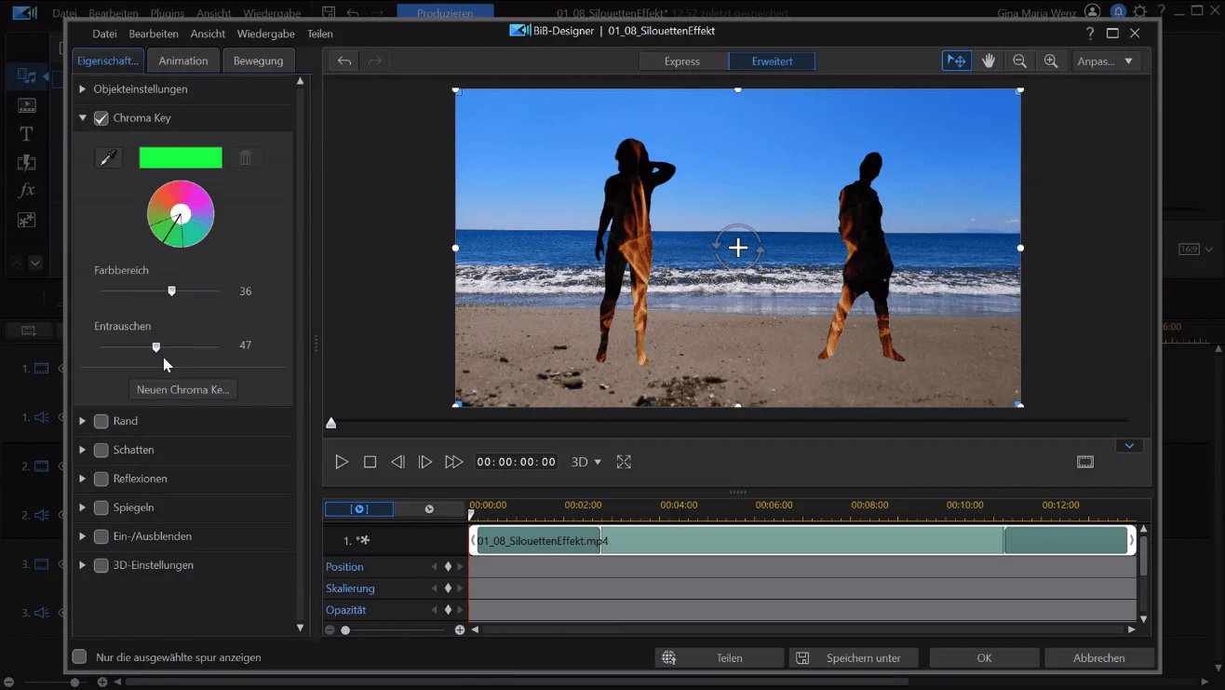This screenshot has width=1225, height=690.
Task: Open the Plugins menu in main window
Action: pyautogui.click(x=168, y=13)
